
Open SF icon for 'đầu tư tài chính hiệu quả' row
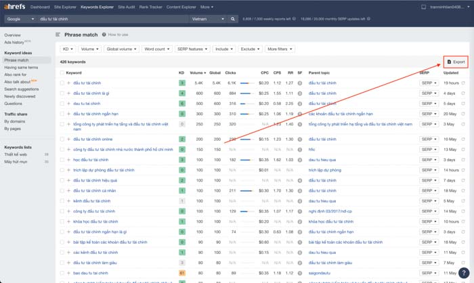(x=300, y=181)
